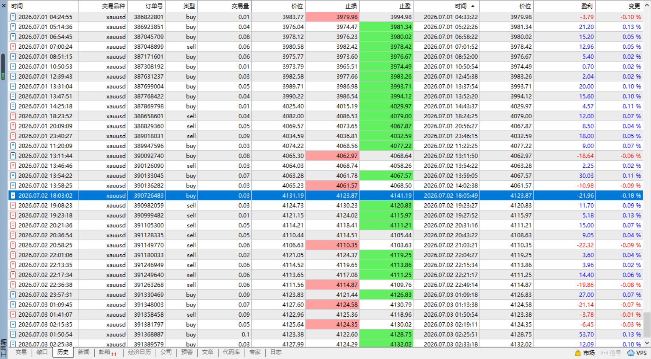Open the Market (市场) lock icon

pyautogui.click(x=578, y=353)
